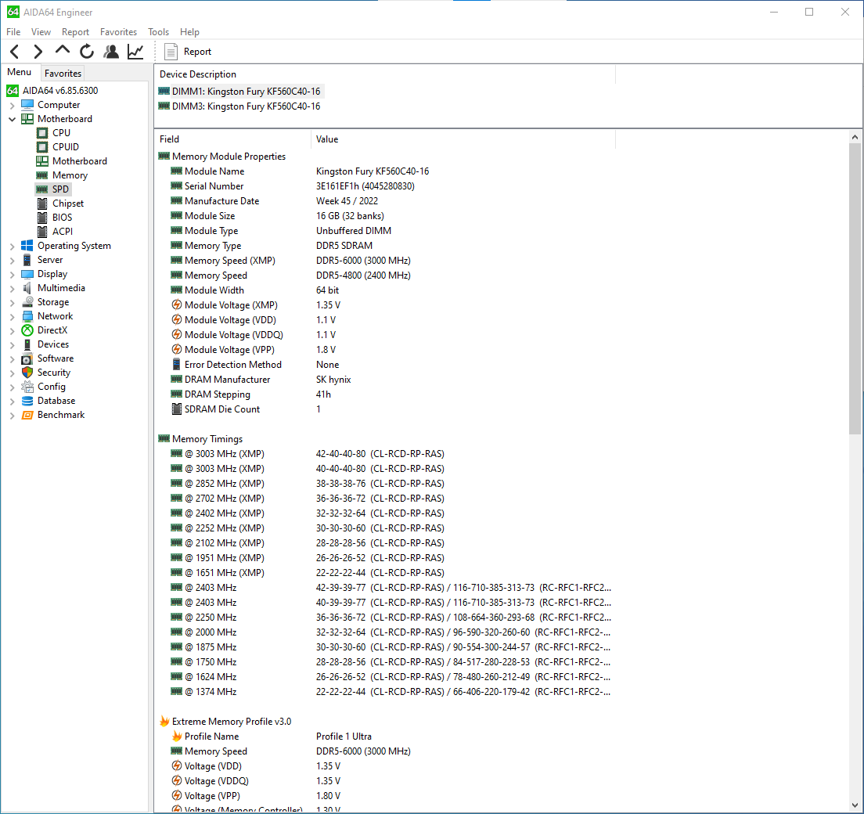
Task: Click the Security shield icon
Action: (x=27, y=373)
